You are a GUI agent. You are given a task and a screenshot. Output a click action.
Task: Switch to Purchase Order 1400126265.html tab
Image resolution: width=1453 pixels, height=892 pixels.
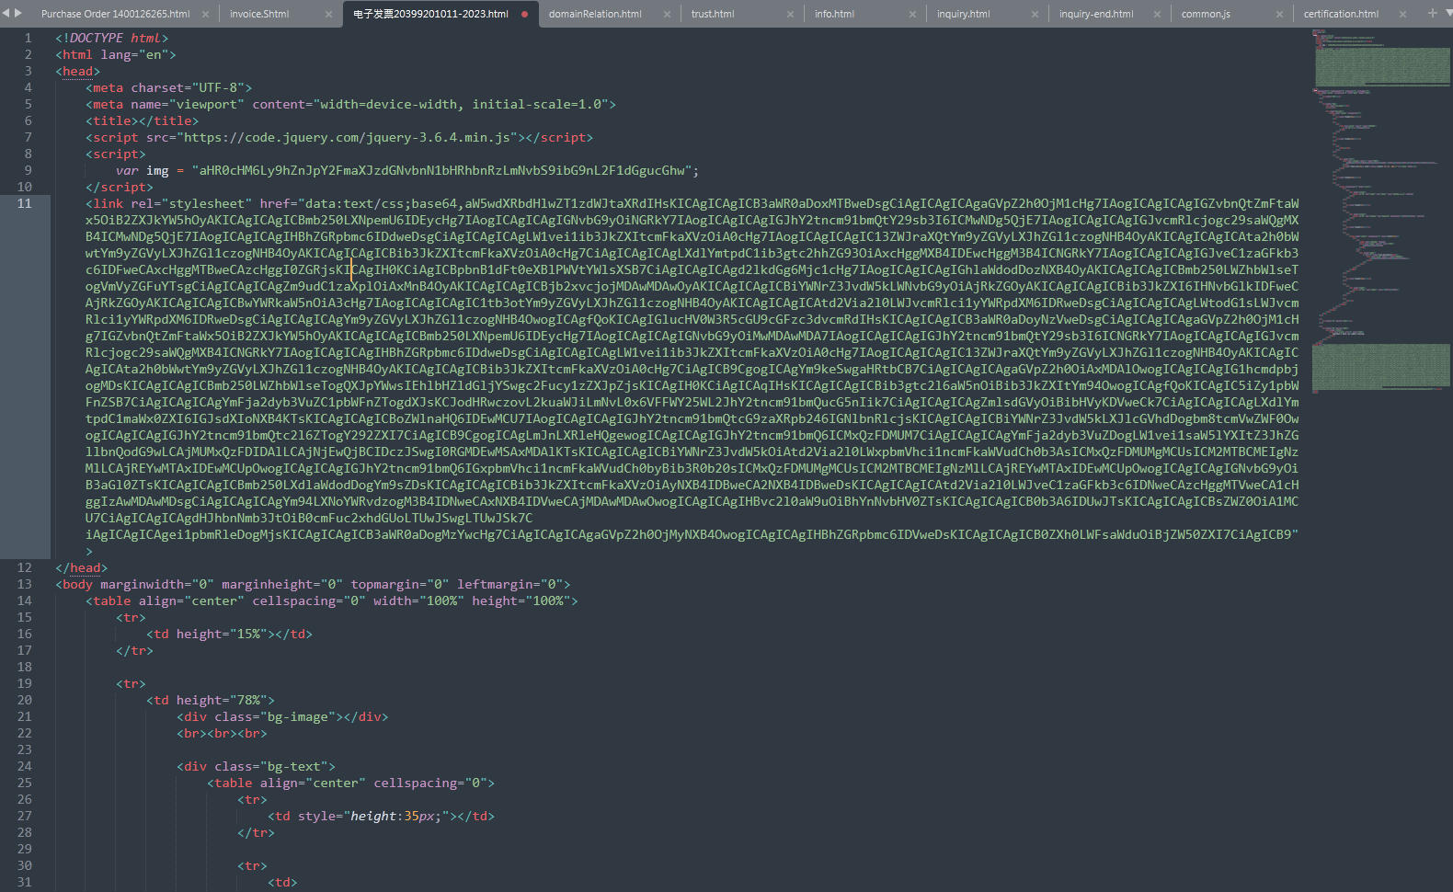116,14
